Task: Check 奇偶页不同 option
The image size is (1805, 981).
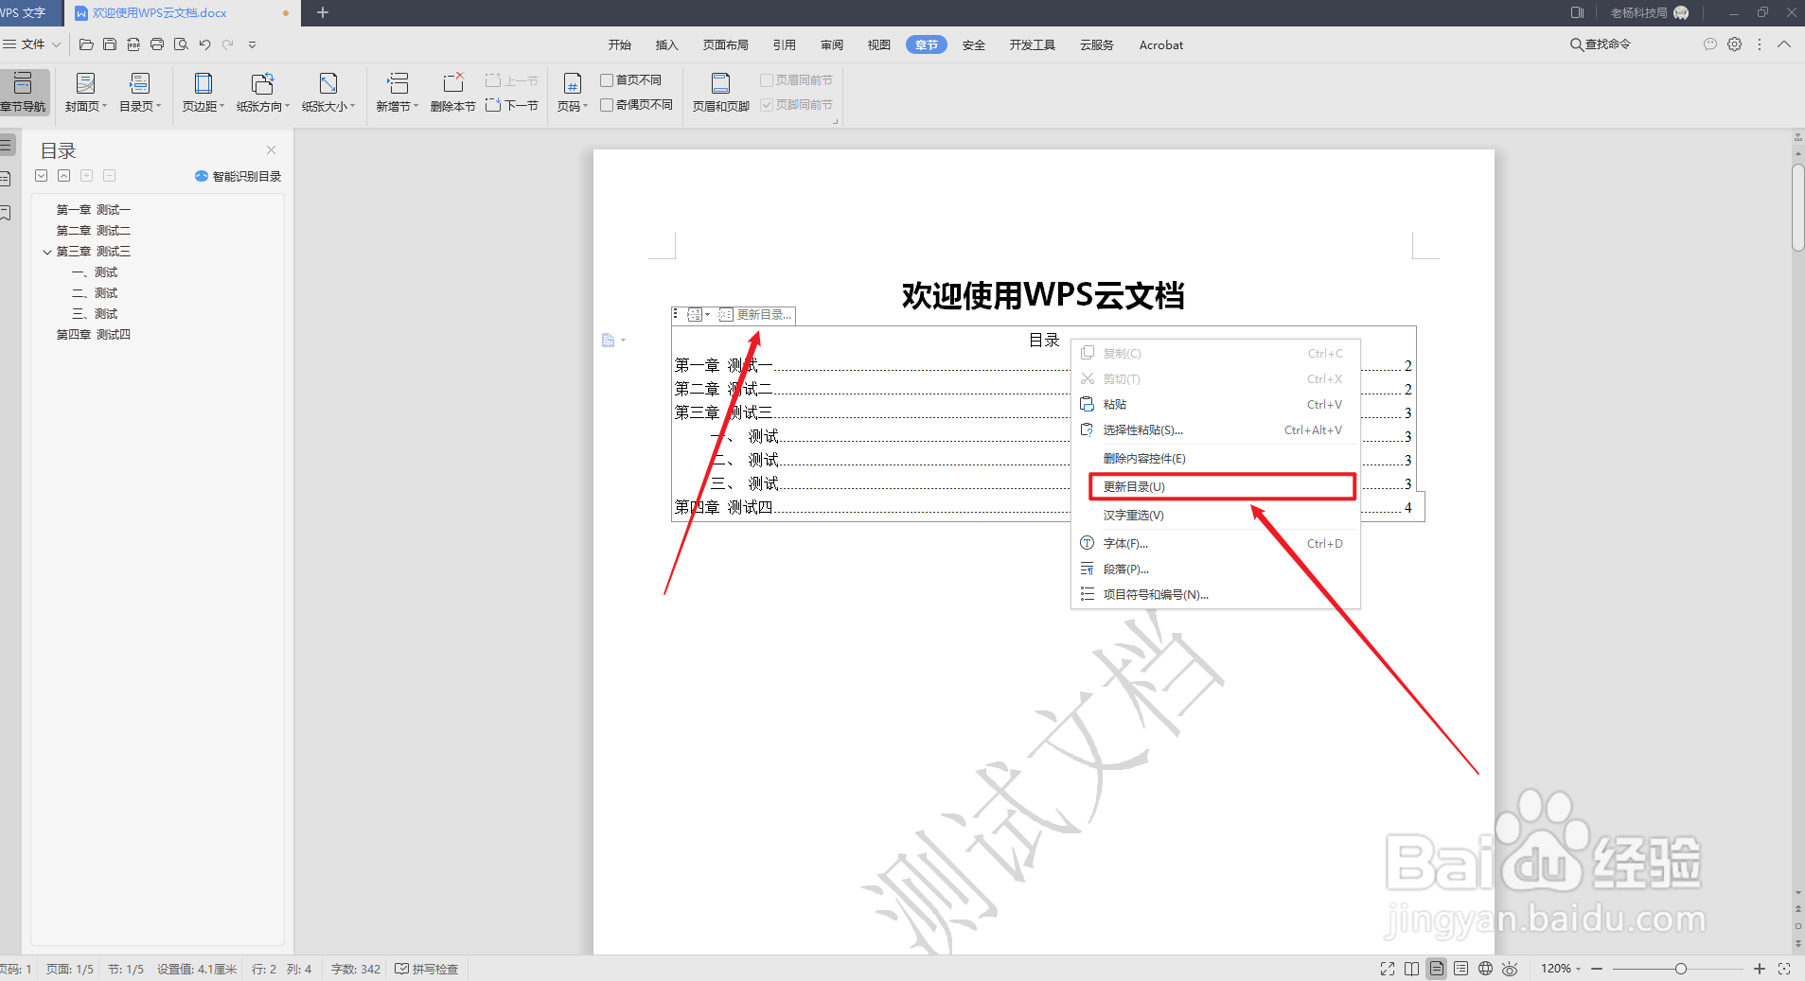Action: click(606, 104)
